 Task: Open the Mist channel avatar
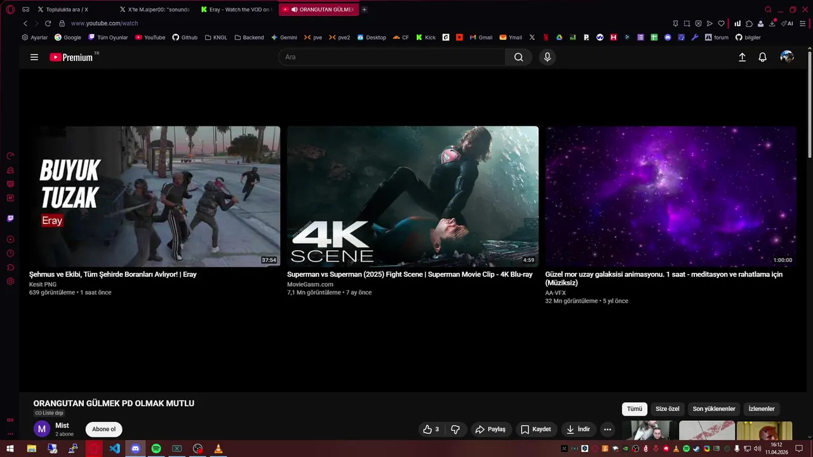[41, 429]
